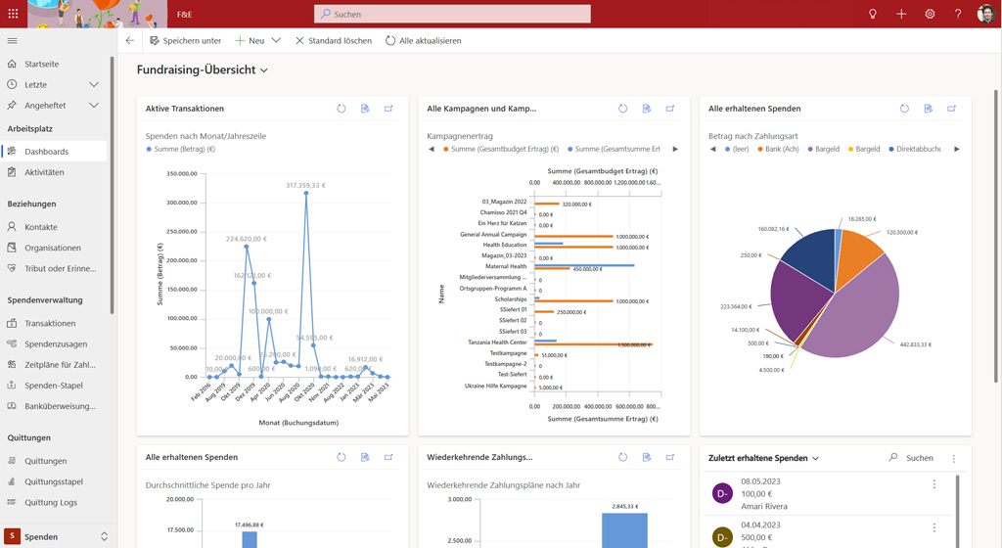Toggle the Bank (Ach) legend swatch
Image resolution: width=1002 pixels, height=548 pixels.
pos(760,150)
